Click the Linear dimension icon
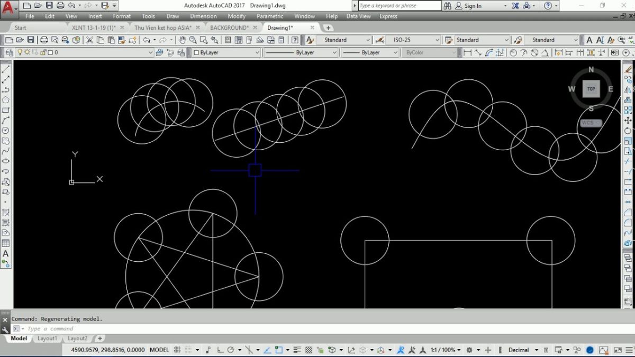The width and height of the screenshot is (635, 357). point(467,52)
